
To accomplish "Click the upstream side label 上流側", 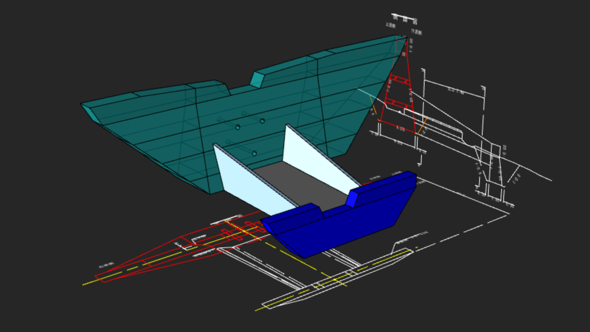I will [x=390, y=26].
